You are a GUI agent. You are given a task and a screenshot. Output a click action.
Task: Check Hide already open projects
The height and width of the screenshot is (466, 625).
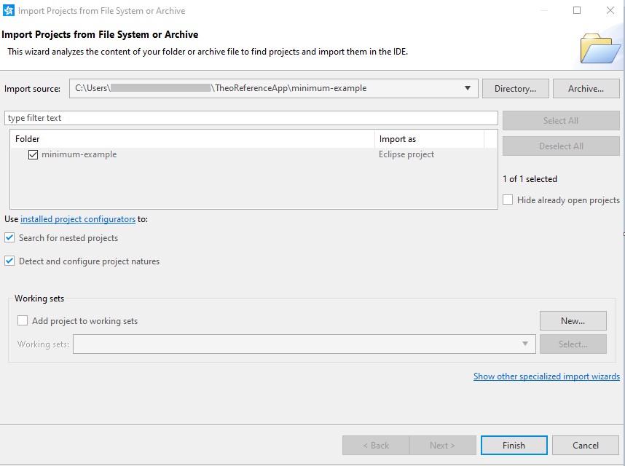[x=508, y=200]
